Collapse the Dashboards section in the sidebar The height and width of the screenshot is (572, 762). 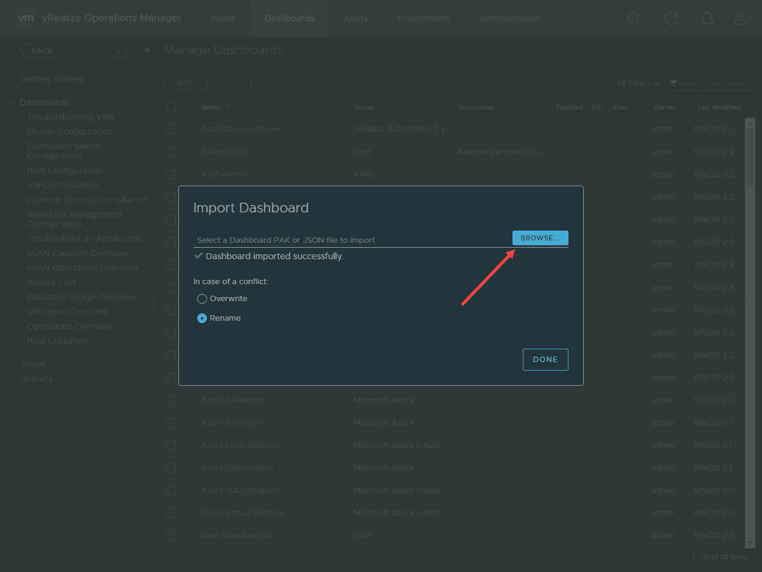pos(12,102)
